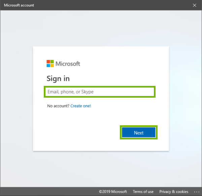Open Privacy & cookies link
This screenshot has width=202, height=196.
coord(174,192)
